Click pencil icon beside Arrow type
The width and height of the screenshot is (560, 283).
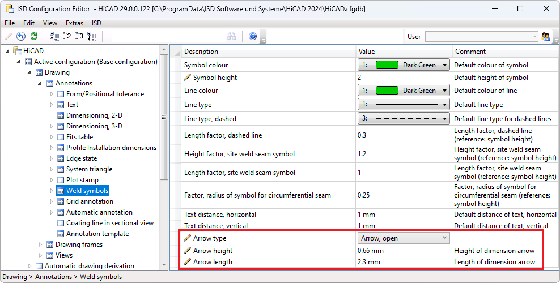pyautogui.click(x=187, y=238)
